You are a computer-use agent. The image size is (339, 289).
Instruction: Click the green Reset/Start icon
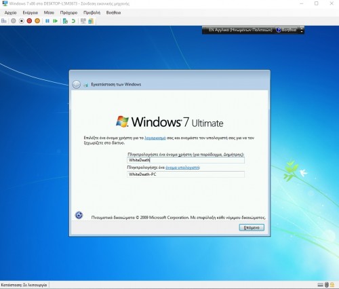(56, 21)
